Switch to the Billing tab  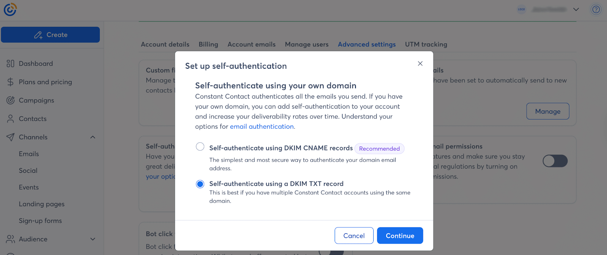point(208,44)
